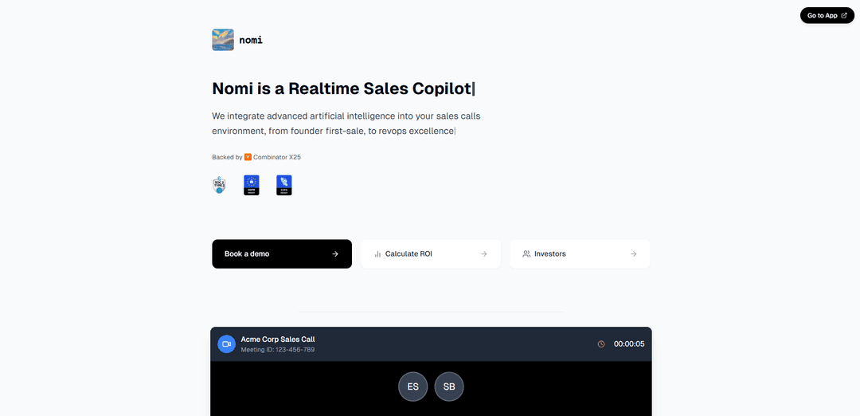The width and height of the screenshot is (860, 416).
Task: Click the Y Combinator orange logo
Action: pos(248,157)
